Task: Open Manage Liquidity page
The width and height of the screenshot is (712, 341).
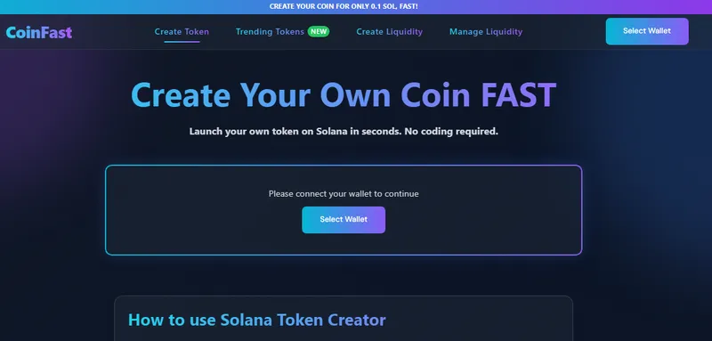Action: (x=486, y=32)
